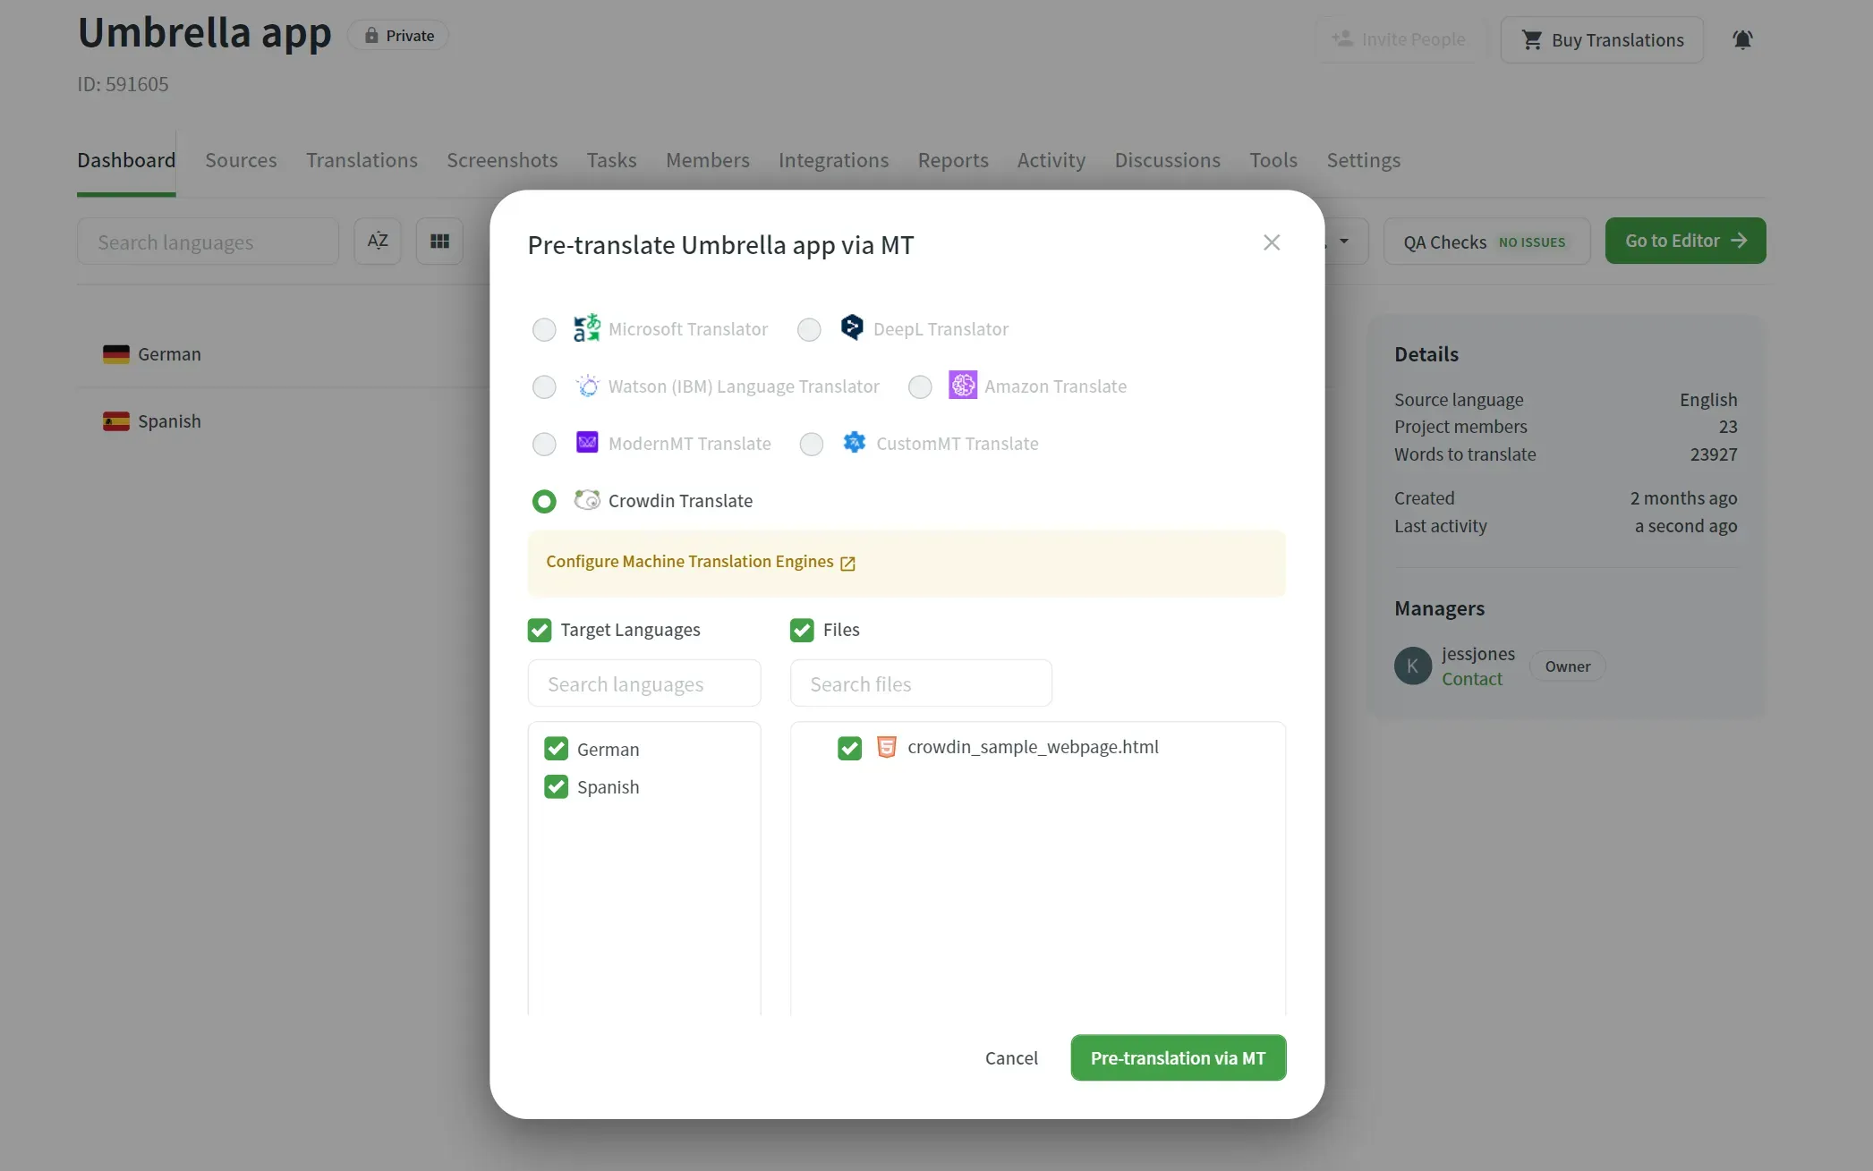Image resolution: width=1873 pixels, height=1171 pixels.
Task: Click the CustomMT Translate gear icon
Action: (x=855, y=443)
